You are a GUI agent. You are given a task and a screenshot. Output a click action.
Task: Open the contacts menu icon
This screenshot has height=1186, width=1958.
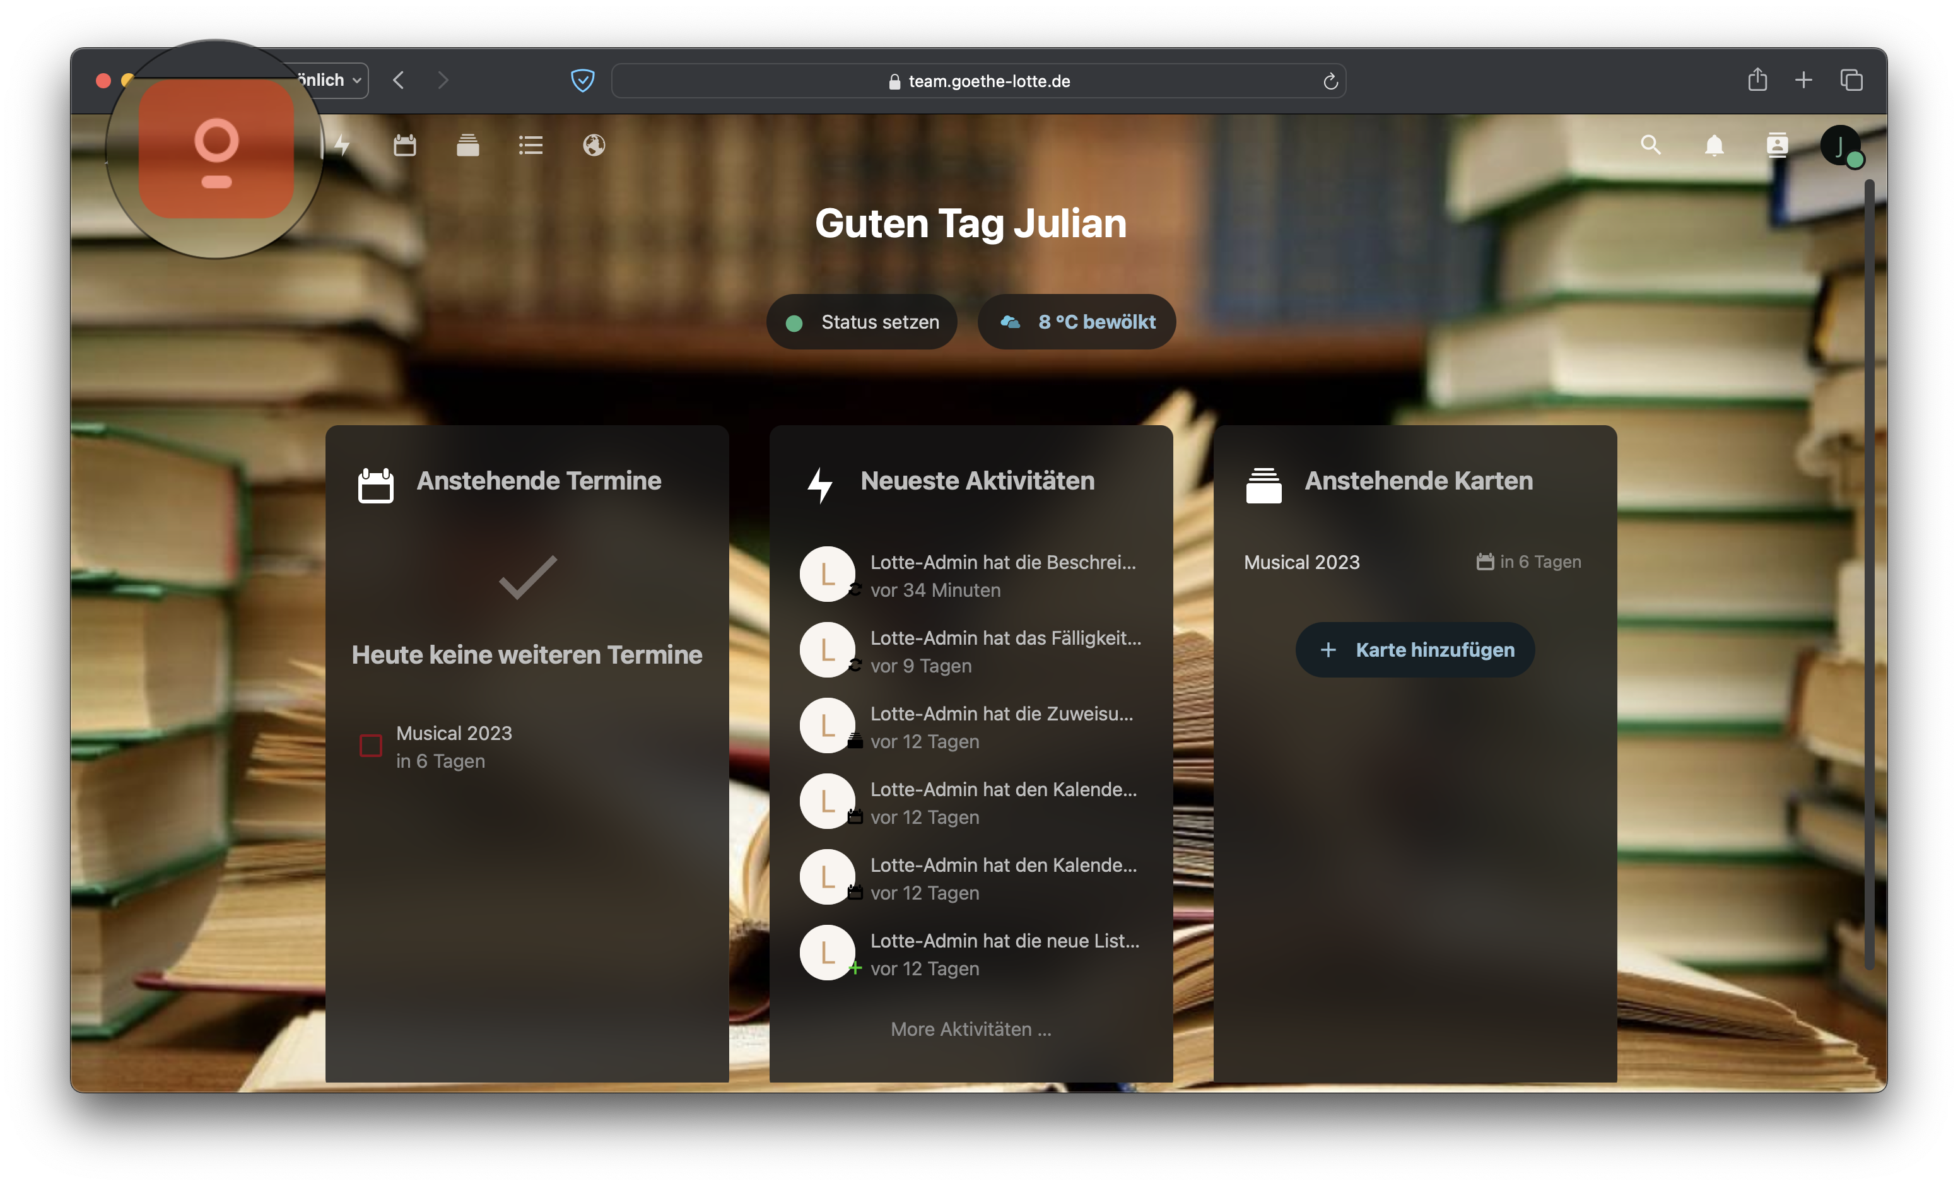(1777, 146)
